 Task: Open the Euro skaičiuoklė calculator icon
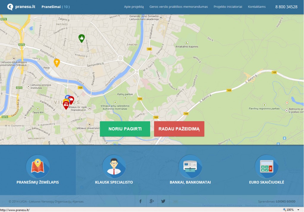[267, 166]
